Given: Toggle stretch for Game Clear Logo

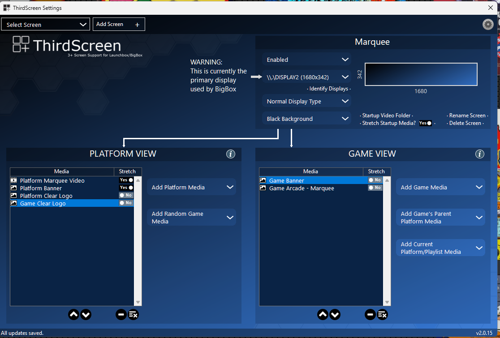Looking at the screenshot, I should (x=126, y=203).
